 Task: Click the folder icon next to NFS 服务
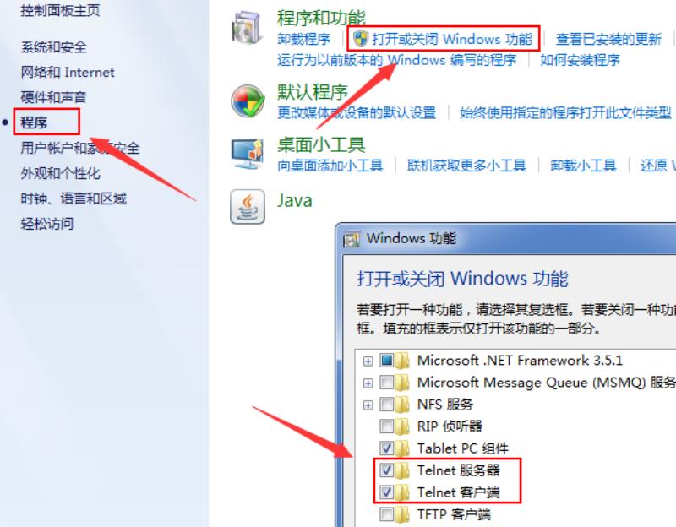402,405
